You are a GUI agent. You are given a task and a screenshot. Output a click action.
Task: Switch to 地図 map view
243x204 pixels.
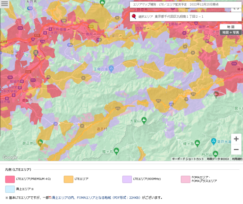point(231,27)
